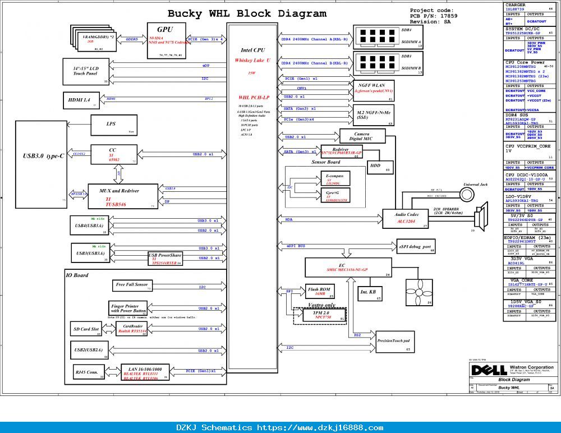Select the USB PowerShare block

[x=165, y=259]
